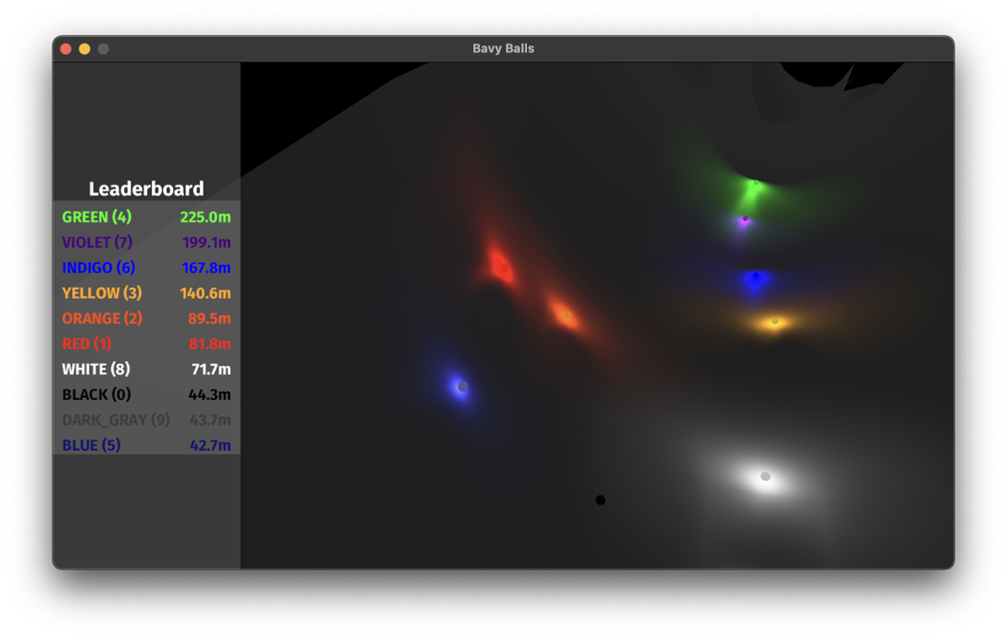Click the violet glowing ball

coord(745,219)
